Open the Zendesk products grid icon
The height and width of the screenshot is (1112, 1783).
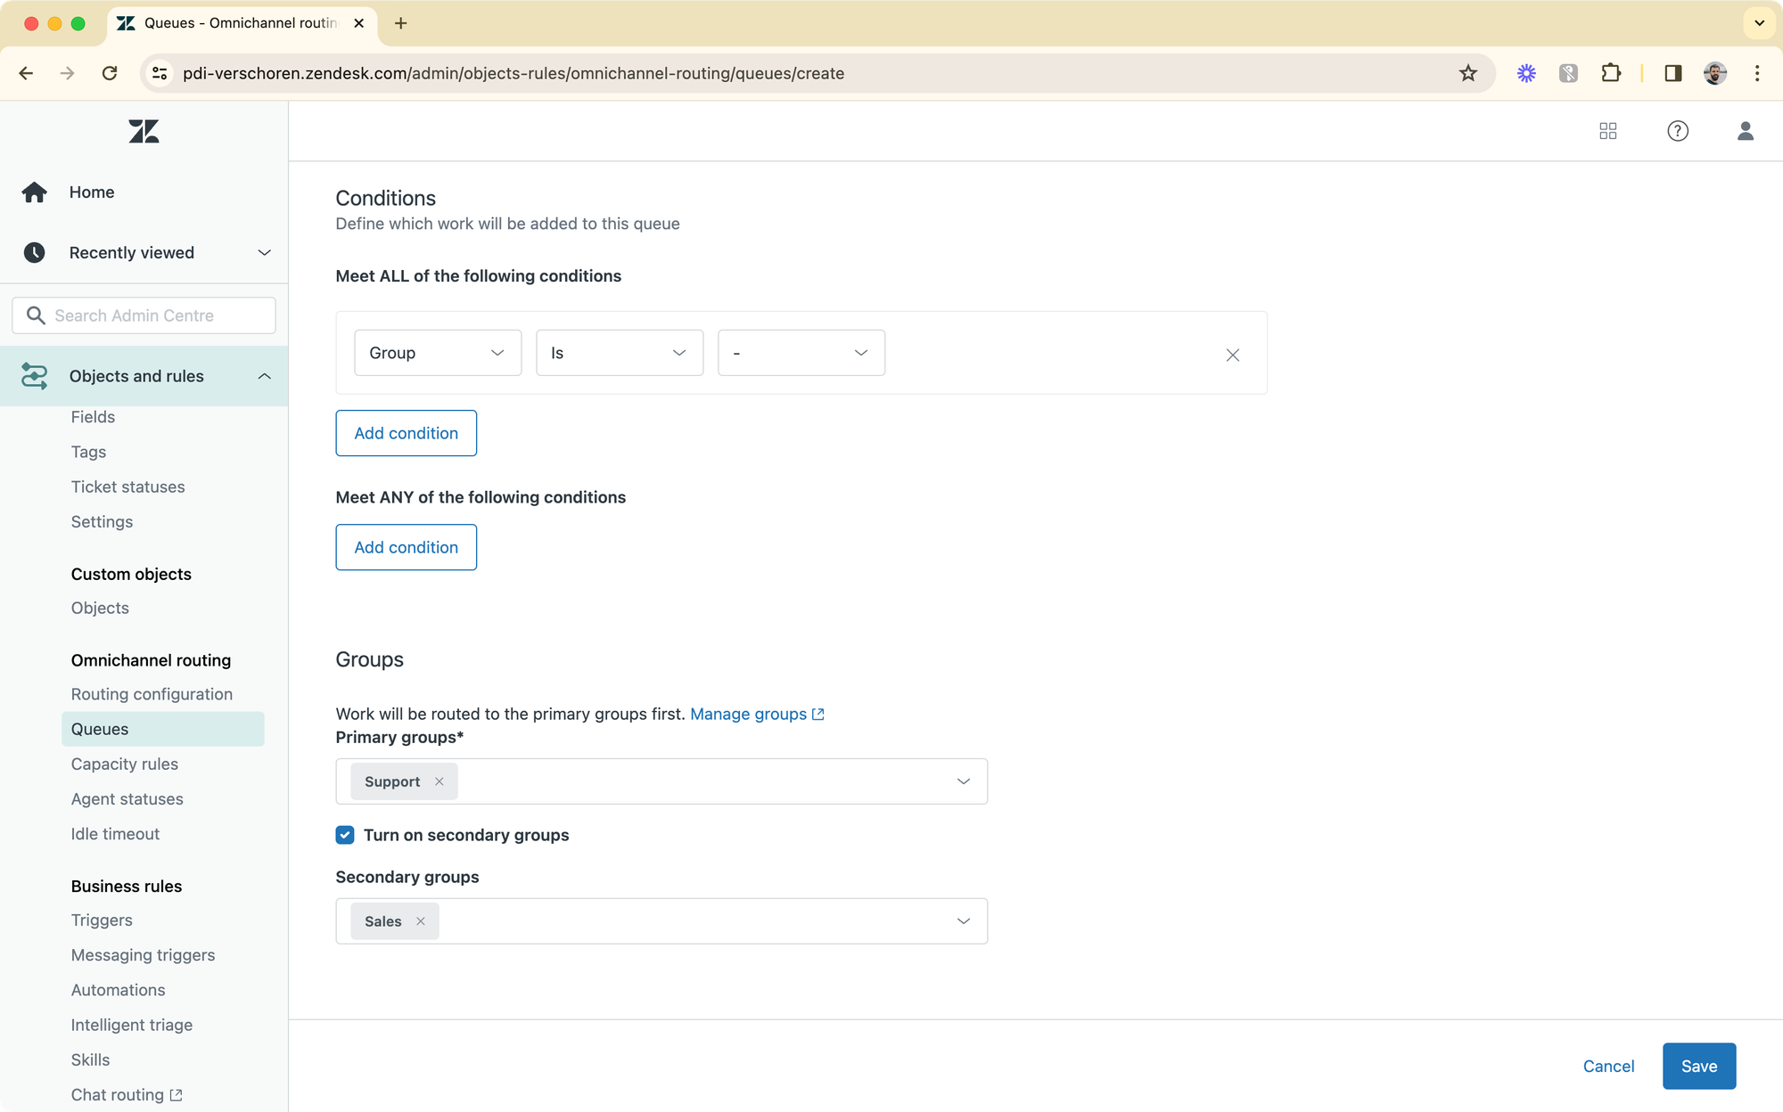[x=1608, y=131]
